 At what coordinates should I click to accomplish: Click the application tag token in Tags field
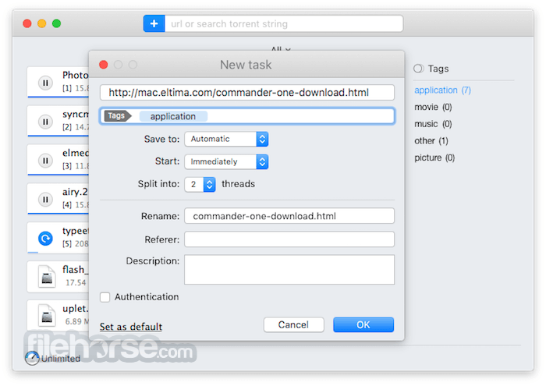pos(173,116)
